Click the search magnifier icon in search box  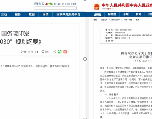click(77, 8)
